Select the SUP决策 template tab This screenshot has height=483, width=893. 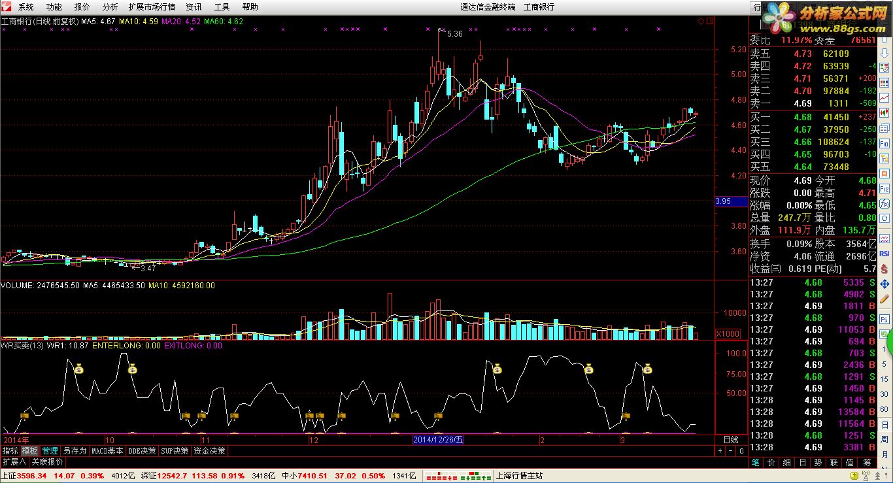click(x=175, y=450)
